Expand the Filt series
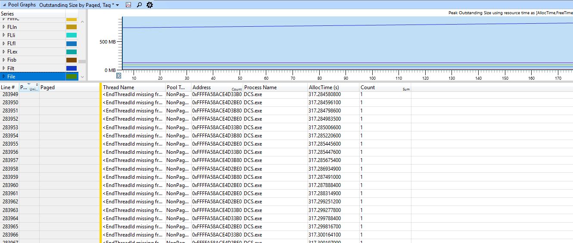The image size is (573, 243). point(4,68)
